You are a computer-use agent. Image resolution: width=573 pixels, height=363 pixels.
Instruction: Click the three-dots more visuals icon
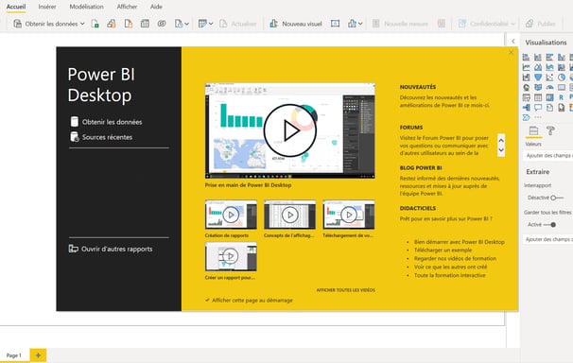click(538, 117)
